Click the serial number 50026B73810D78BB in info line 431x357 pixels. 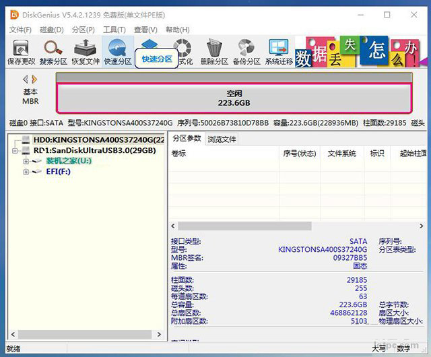coord(234,123)
